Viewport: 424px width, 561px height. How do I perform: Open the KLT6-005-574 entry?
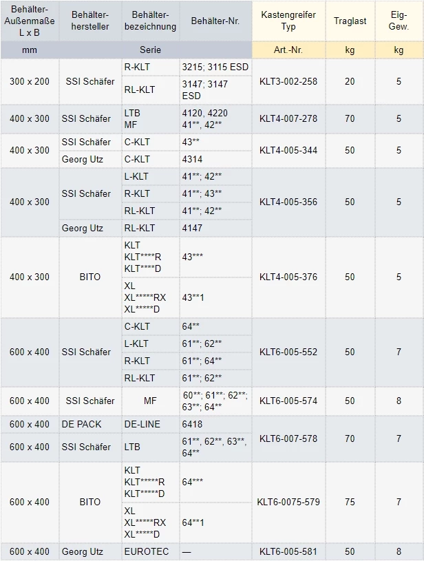[288, 401]
